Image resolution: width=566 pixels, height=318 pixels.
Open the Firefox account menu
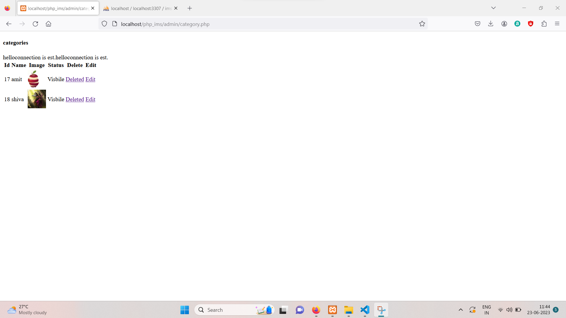click(x=504, y=24)
